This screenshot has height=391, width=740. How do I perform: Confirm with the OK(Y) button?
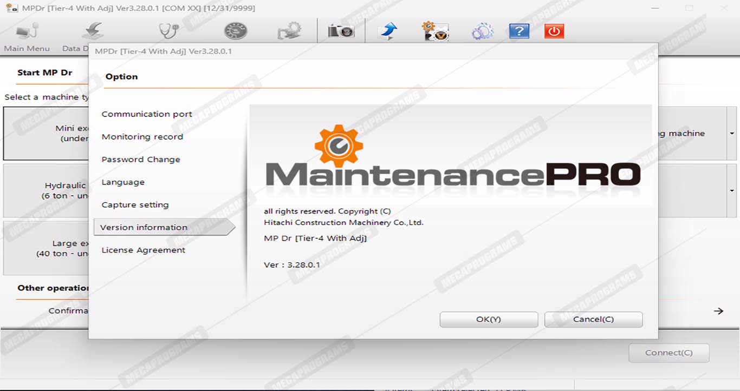coord(489,320)
